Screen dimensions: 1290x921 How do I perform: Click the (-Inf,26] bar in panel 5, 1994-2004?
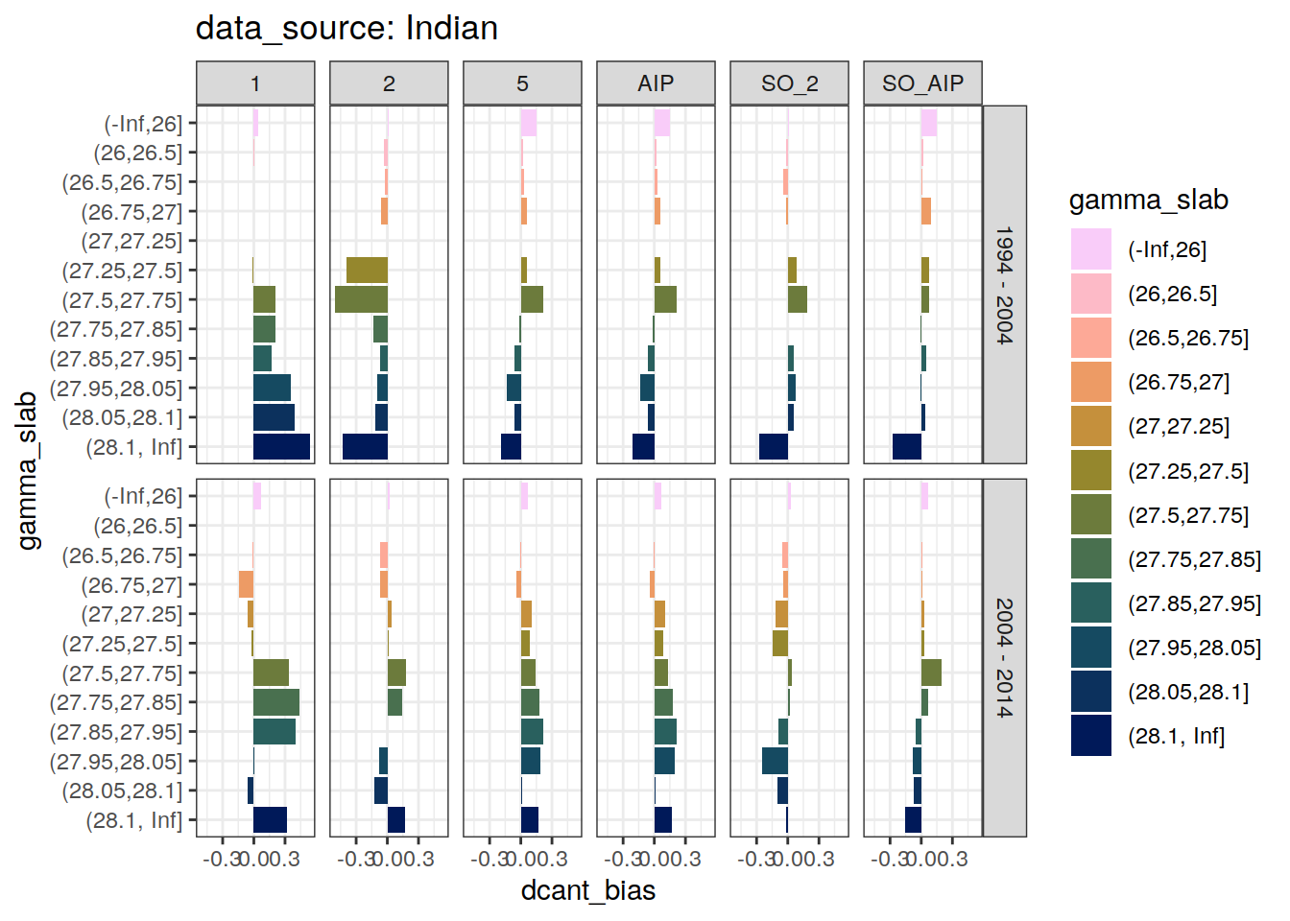529,123
